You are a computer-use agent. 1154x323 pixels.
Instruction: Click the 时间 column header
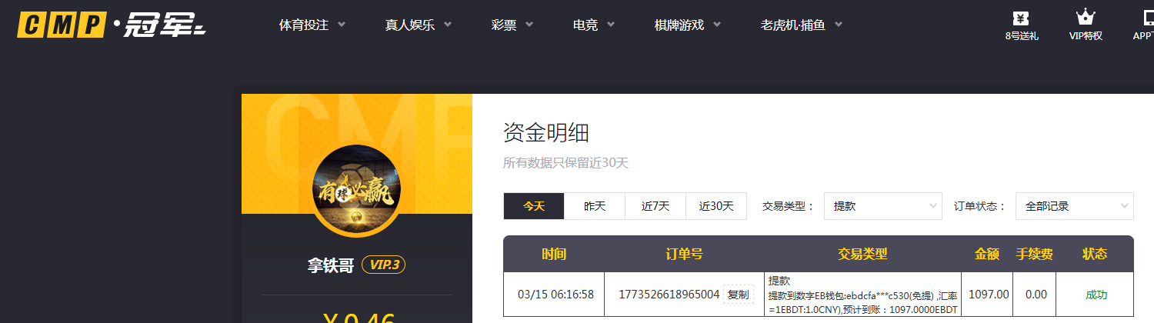(x=554, y=254)
